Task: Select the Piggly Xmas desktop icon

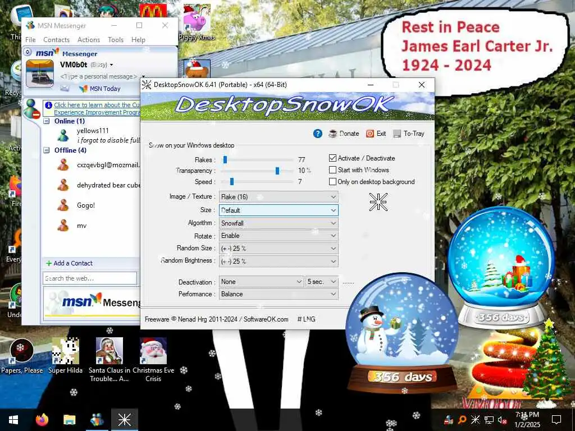Action: [197, 22]
